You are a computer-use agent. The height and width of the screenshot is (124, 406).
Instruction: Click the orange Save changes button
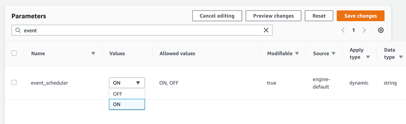tap(360, 16)
